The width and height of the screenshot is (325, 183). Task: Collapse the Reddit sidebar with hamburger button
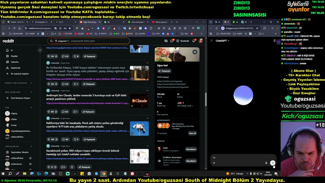pyautogui.click(x=40, y=50)
